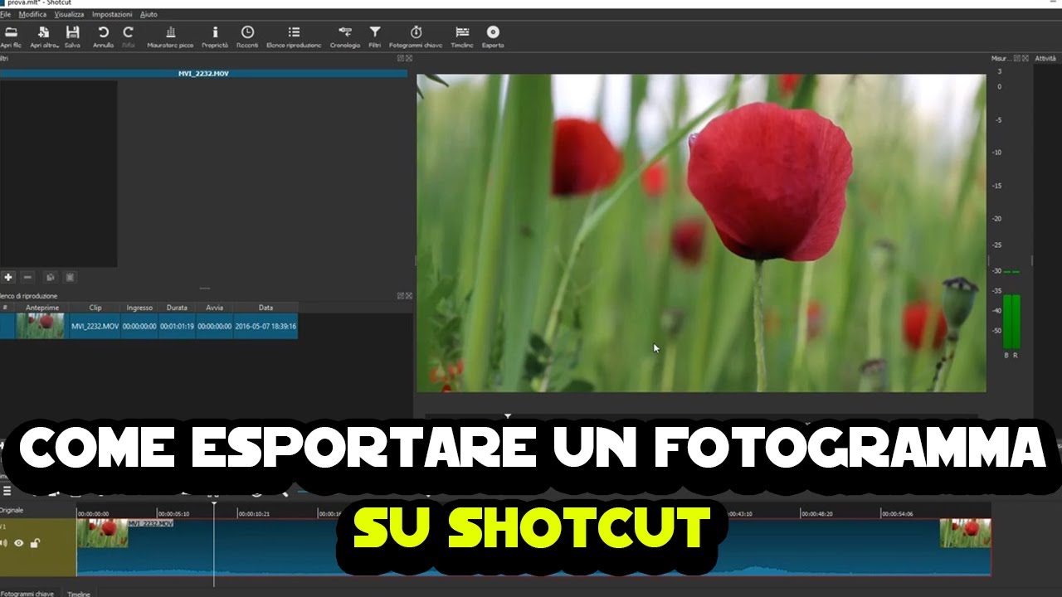Image resolution: width=1062 pixels, height=597 pixels.
Task: Open the Aiuto menu
Action: point(149,14)
